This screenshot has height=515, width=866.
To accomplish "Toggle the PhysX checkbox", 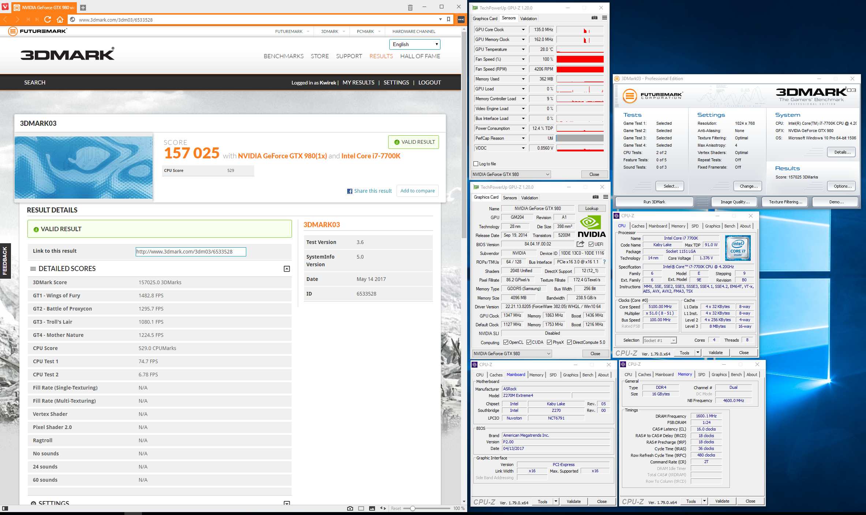I will pos(549,342).
